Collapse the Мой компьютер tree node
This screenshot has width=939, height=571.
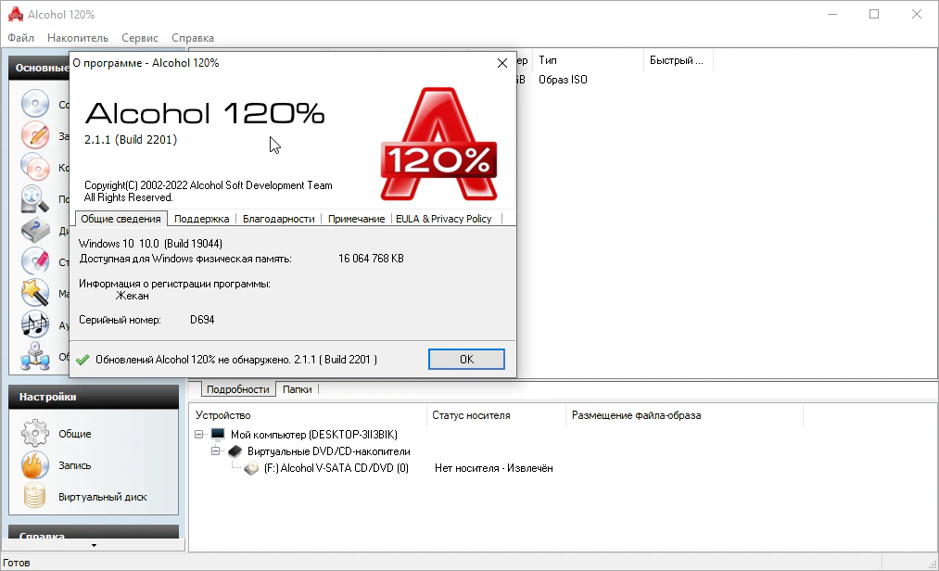pyautogui.click(x=199, y=434)
